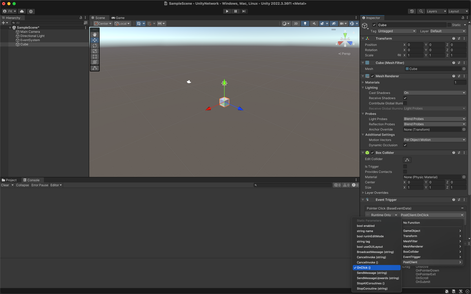
Task: Toggle Box Collider enabled checkbox
Action: 372,152
